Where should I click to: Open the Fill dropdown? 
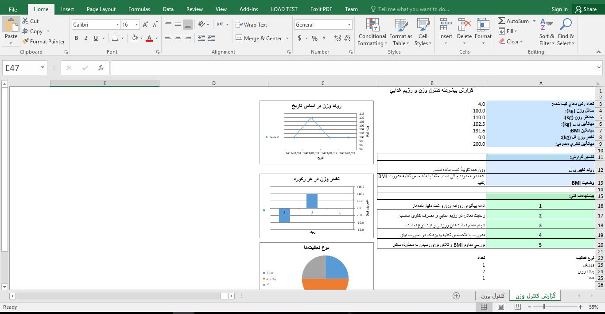tap(508, 31)
